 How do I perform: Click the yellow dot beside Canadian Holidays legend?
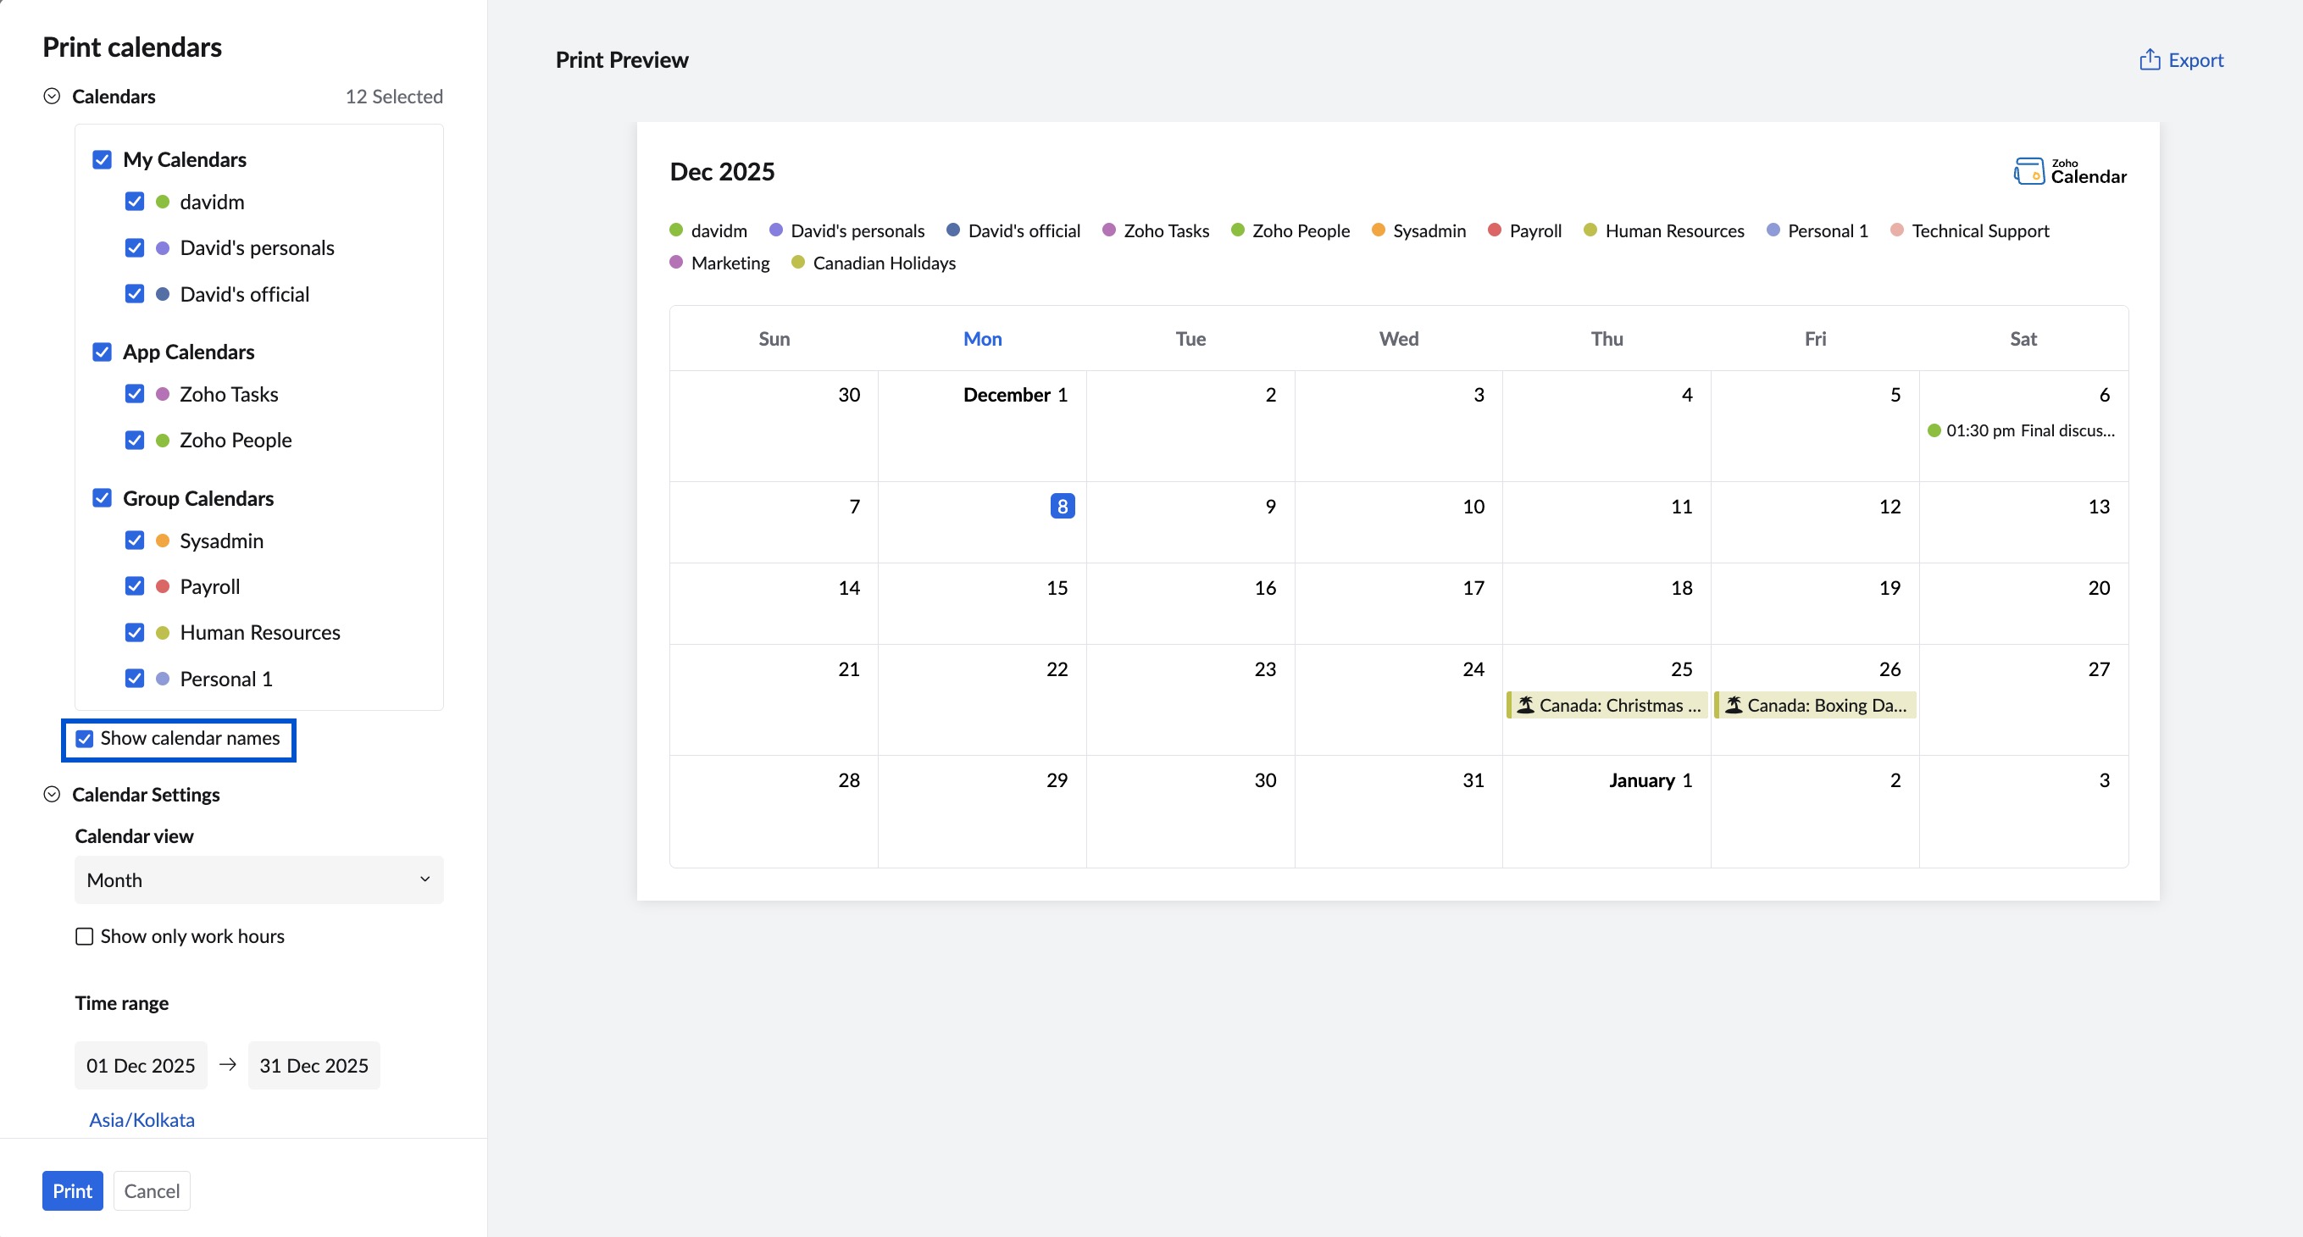tap(796, 262)
